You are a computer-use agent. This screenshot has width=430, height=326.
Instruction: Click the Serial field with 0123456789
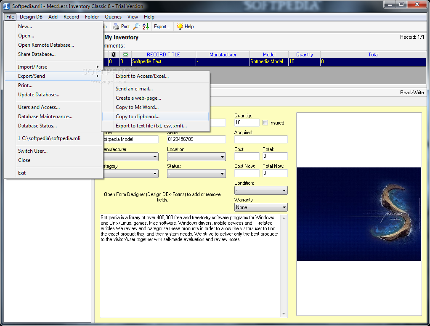coord(196,139)
